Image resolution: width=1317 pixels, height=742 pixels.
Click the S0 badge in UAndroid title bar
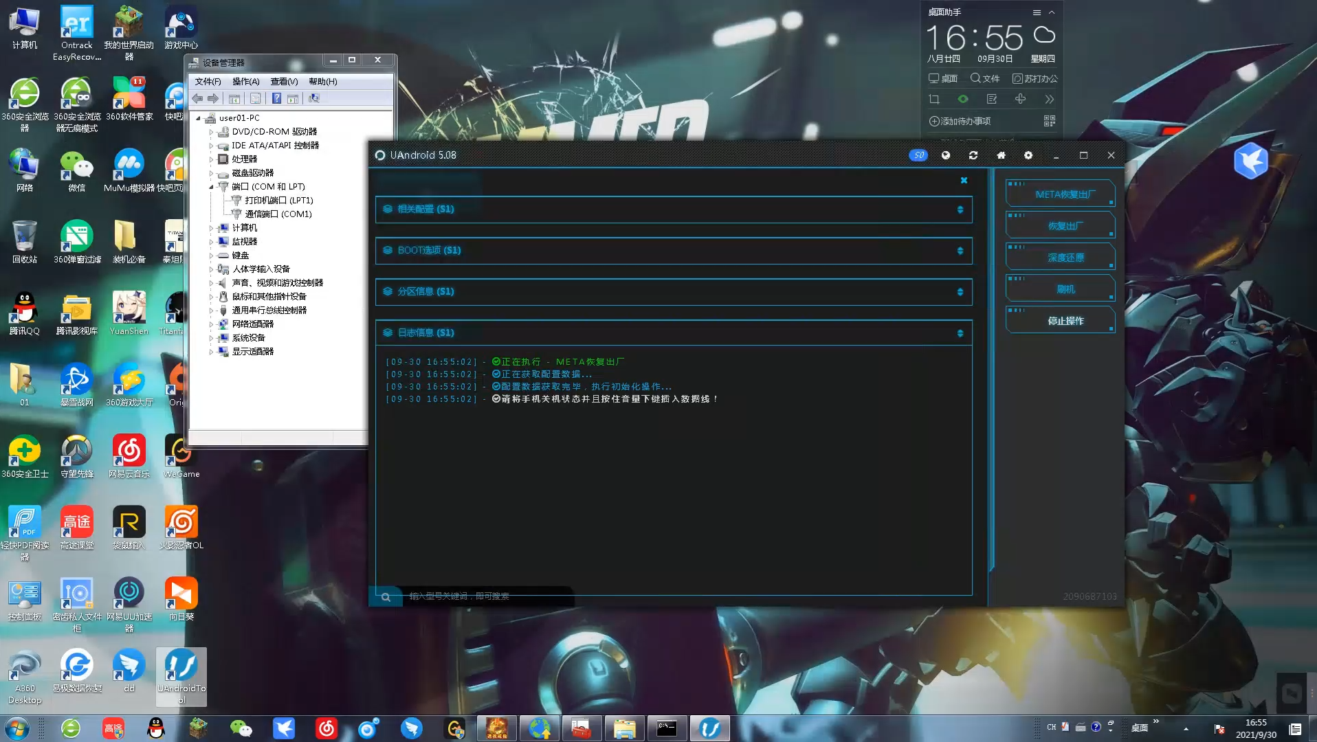(918, 155)
